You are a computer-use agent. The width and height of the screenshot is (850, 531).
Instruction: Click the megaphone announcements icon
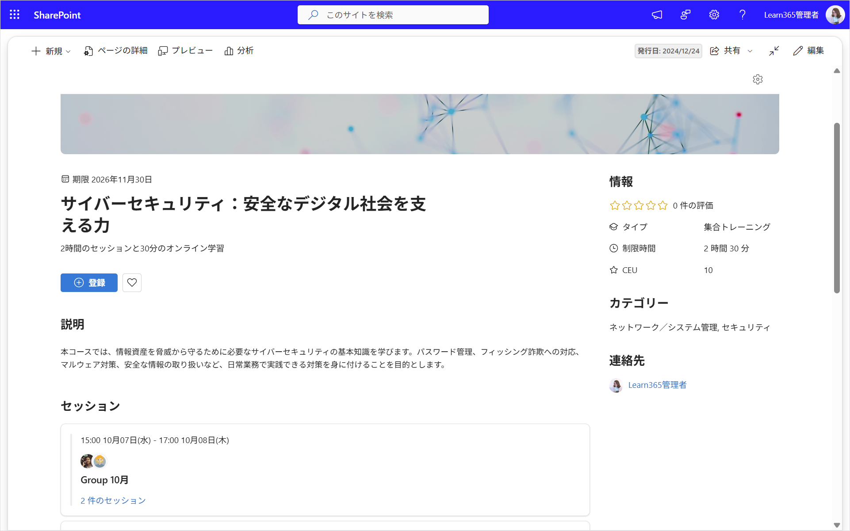coord(657,15)
